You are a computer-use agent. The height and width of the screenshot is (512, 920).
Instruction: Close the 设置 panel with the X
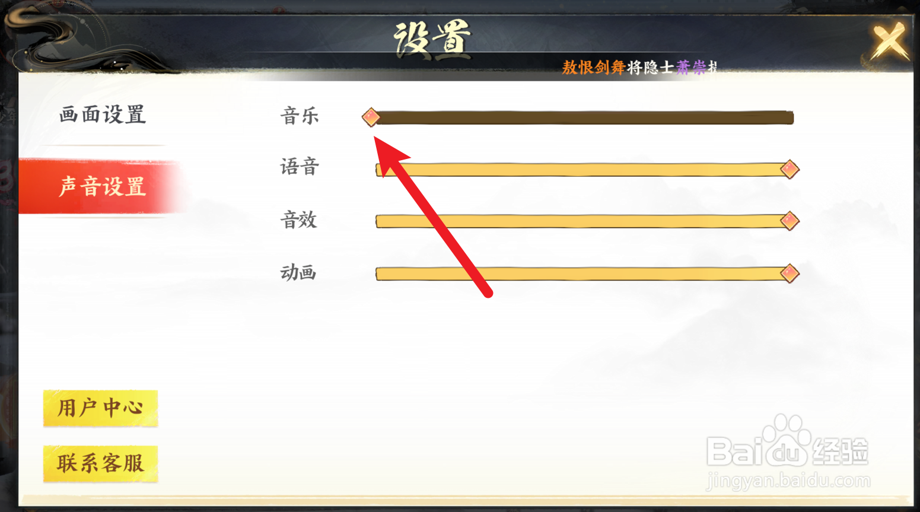[889, 41]
